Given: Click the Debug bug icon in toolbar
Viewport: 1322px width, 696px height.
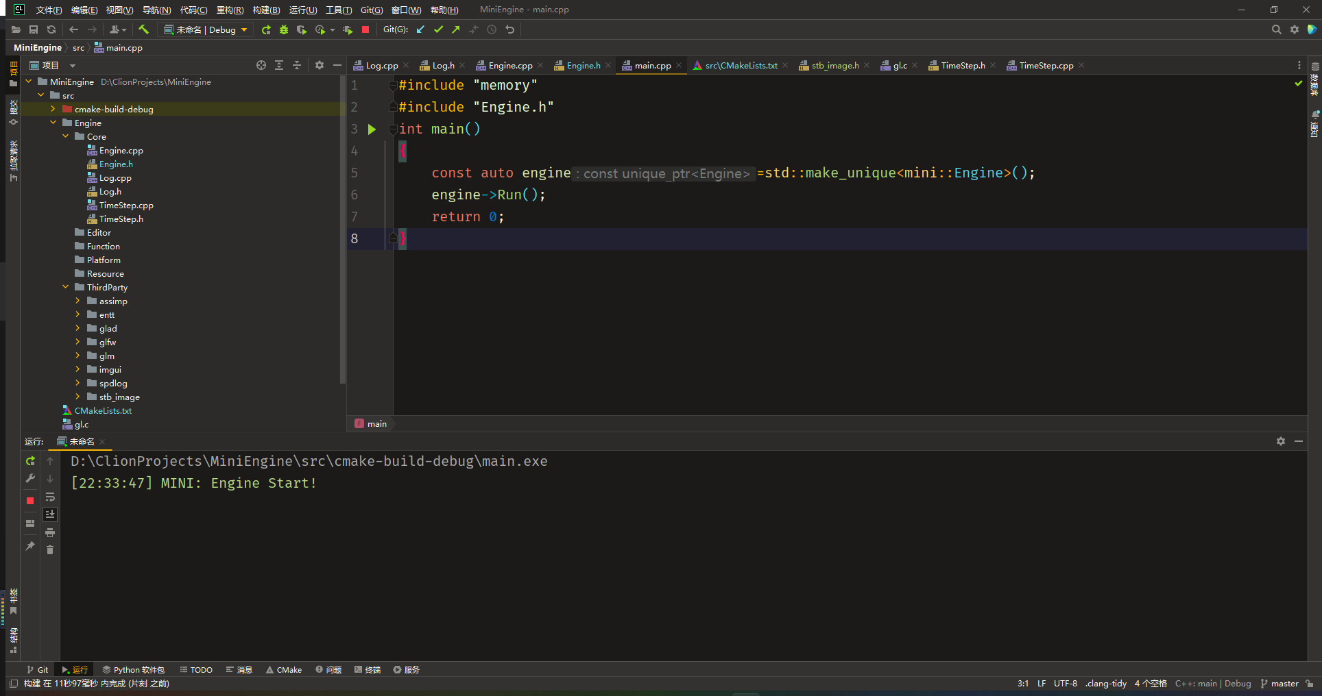Looking at the screenshot, I should pos(284,29).
